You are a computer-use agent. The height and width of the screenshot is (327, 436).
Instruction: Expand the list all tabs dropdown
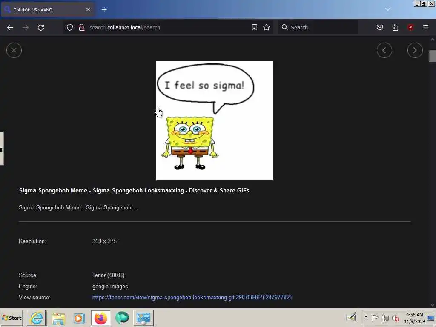[388, 9]
